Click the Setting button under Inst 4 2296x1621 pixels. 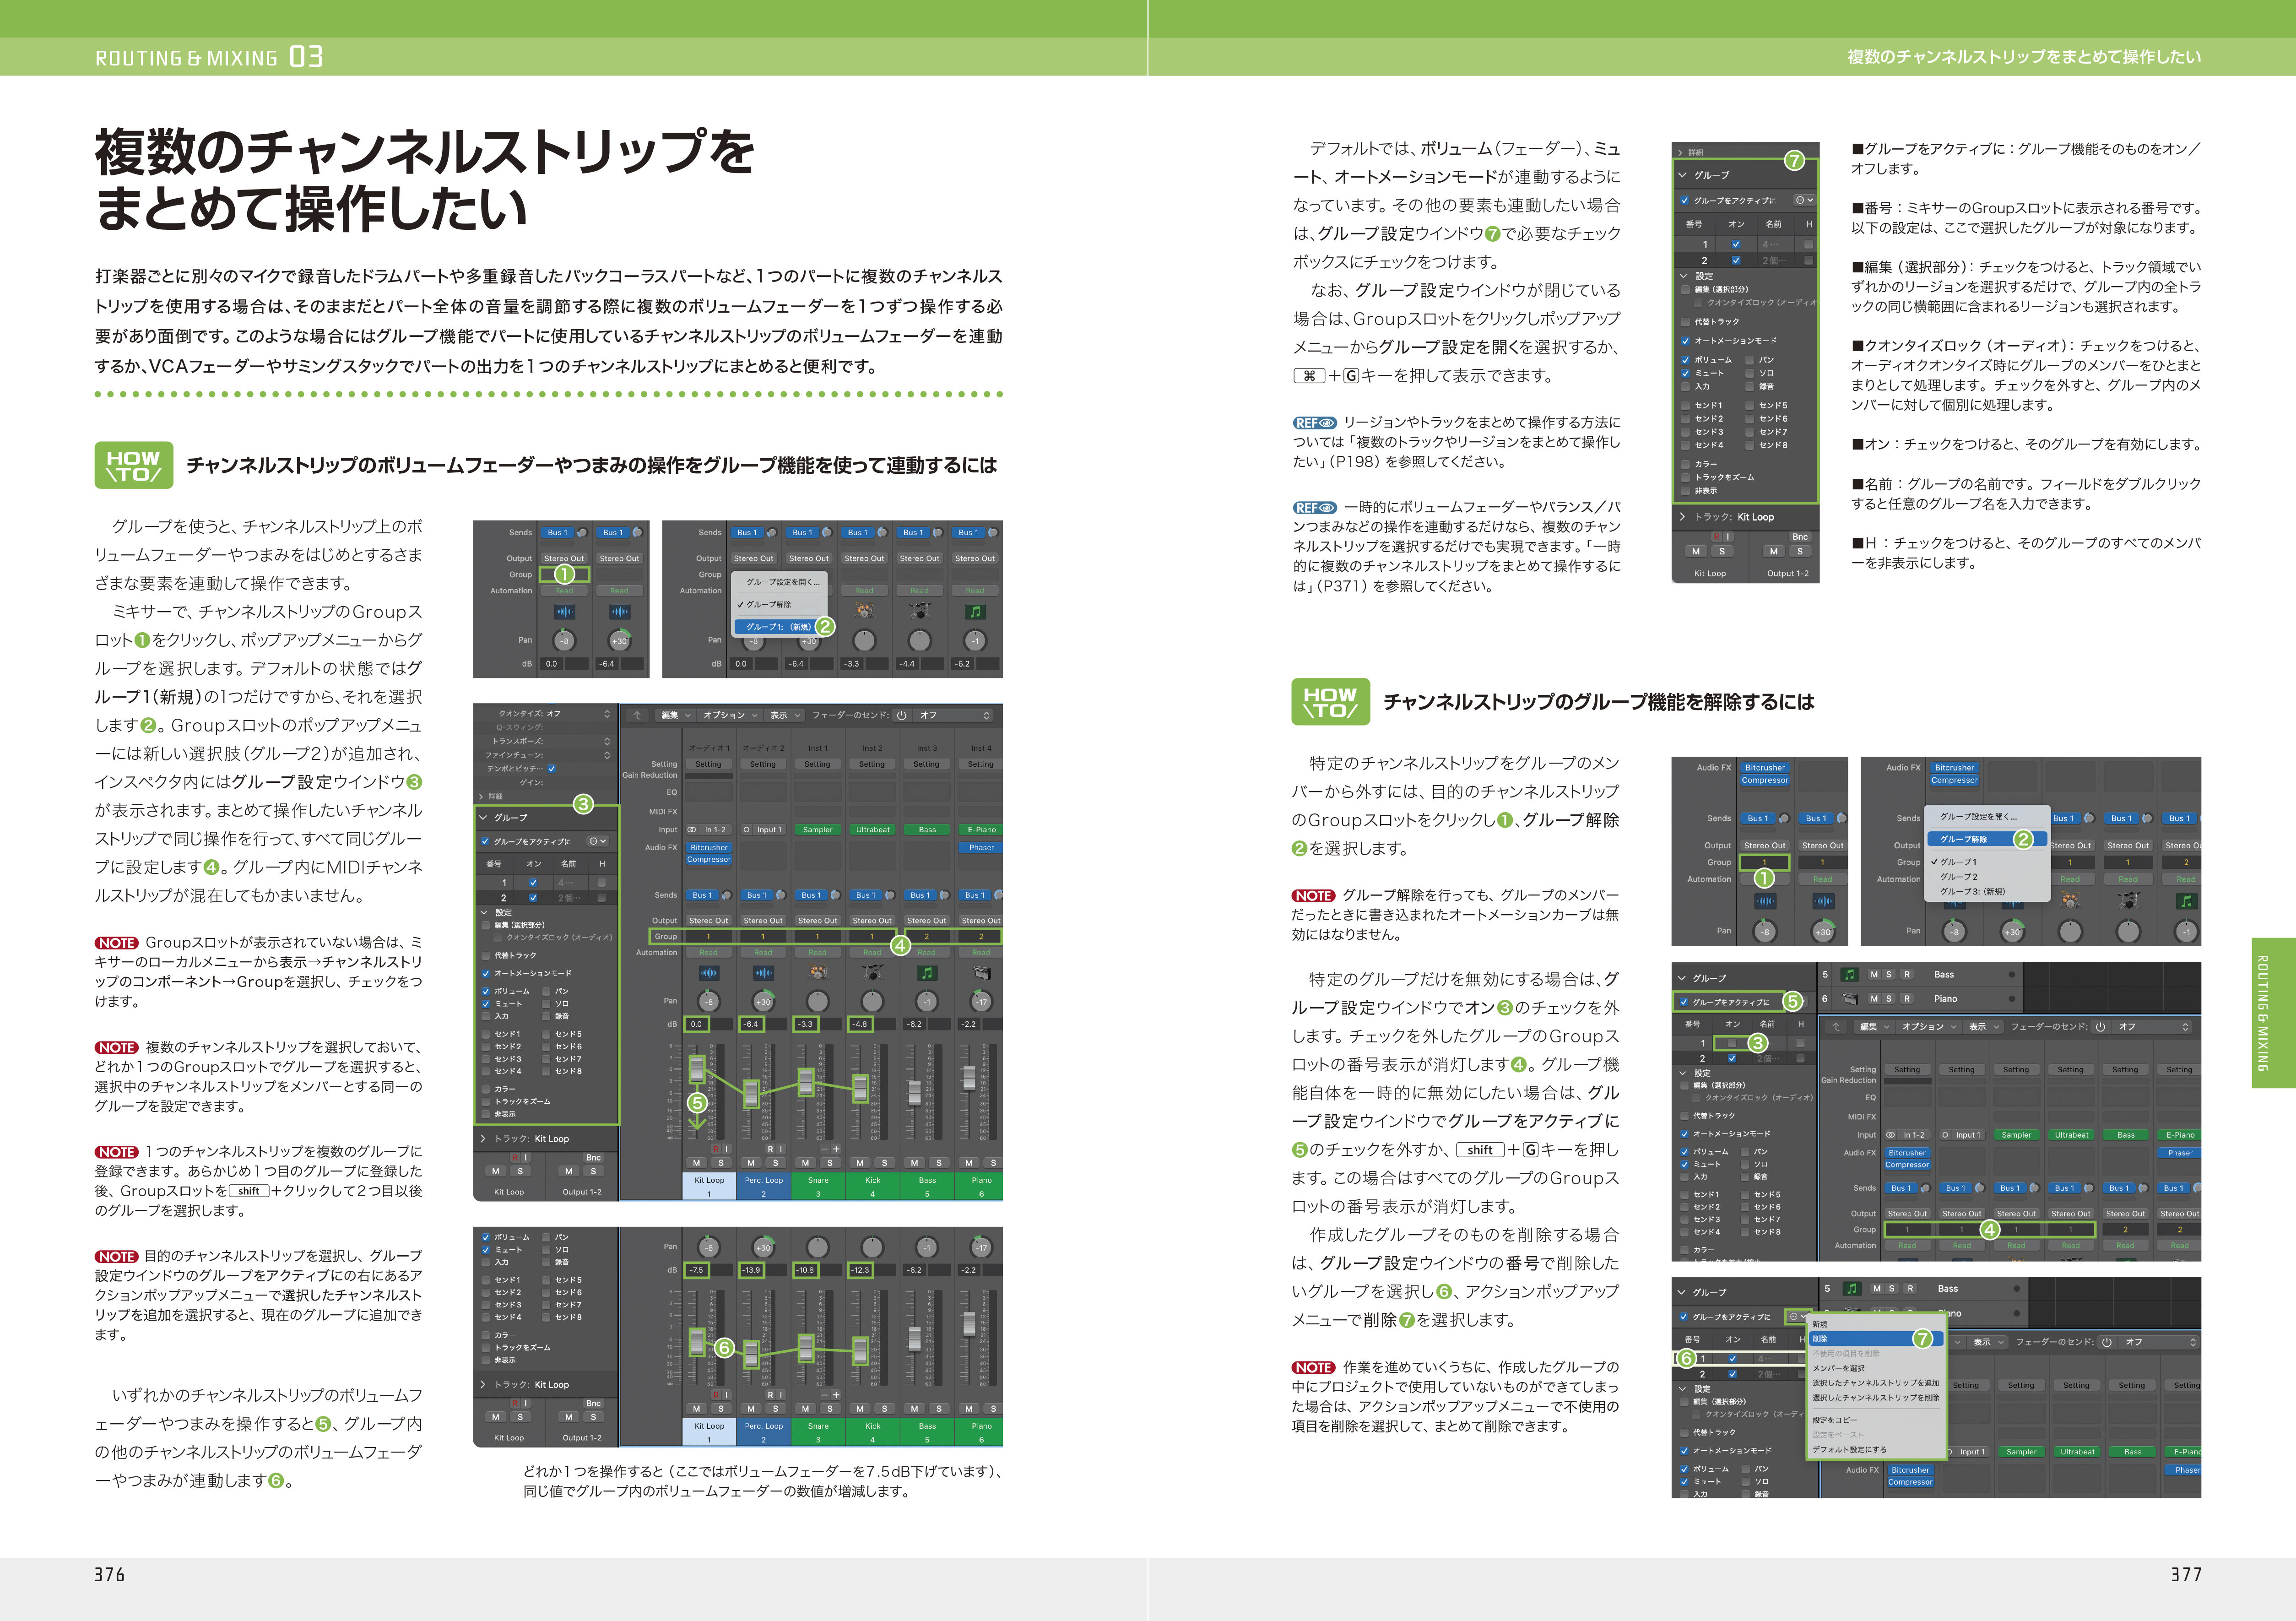click(x=980, y=764)
